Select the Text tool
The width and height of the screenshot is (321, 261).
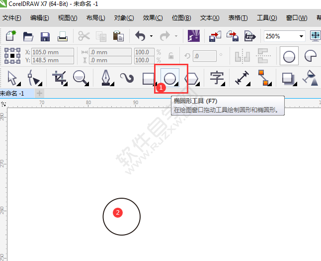coord(217,78)
